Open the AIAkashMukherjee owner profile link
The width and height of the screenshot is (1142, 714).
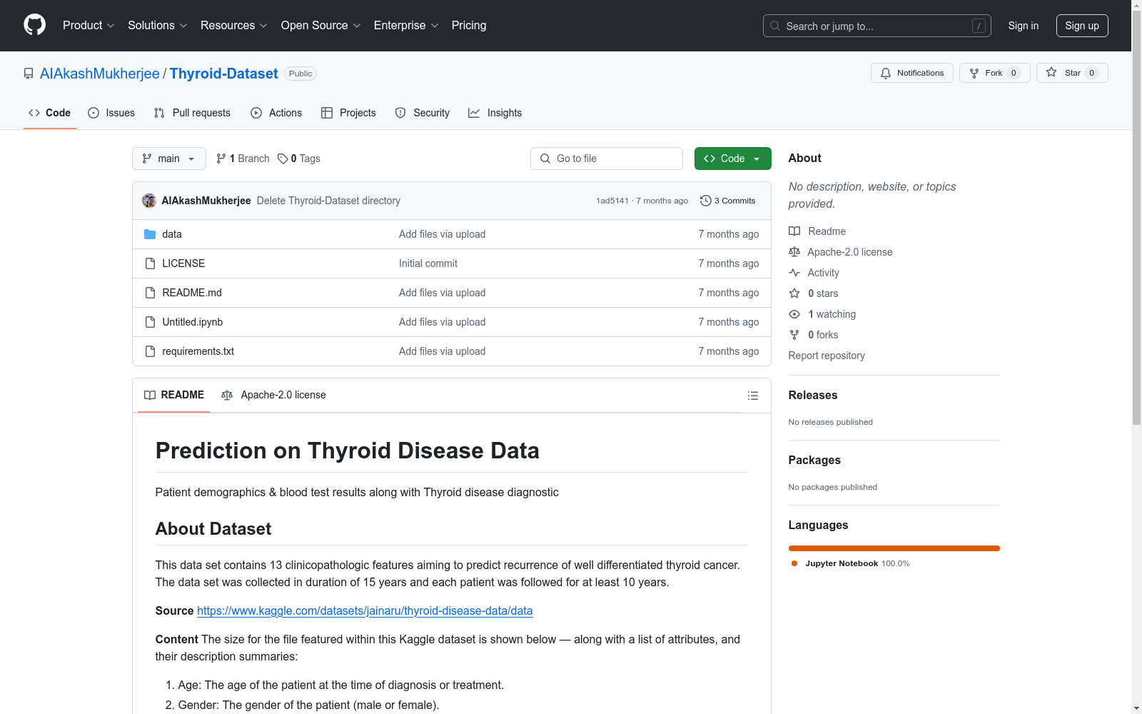[100, 74]
